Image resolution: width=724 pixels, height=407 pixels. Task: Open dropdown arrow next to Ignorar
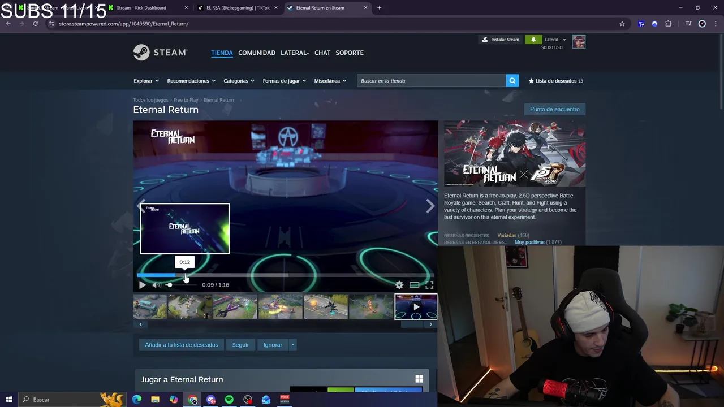point(292,345)
